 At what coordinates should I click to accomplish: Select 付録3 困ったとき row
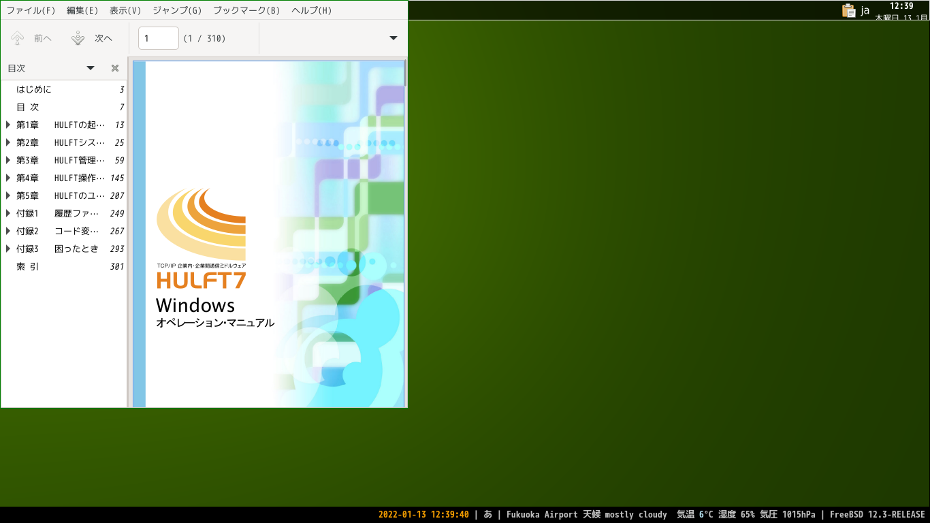(64, 249)
